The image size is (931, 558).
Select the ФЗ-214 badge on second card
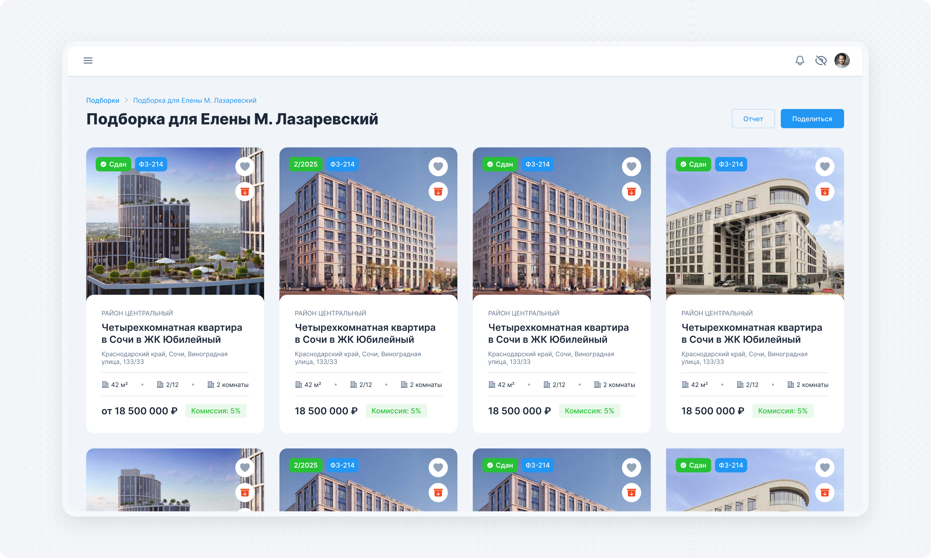[x=342, y=164]
